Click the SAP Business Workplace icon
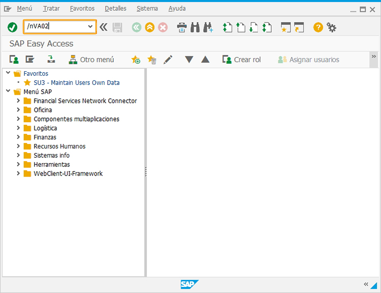Image resolution: width=381 pixels, height=293 pixels. pyautogui.click(x=51, y=60)
